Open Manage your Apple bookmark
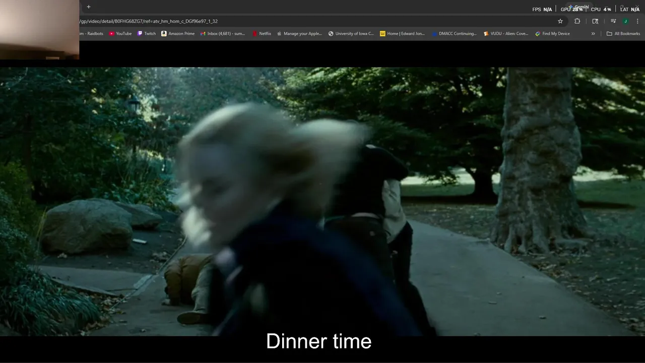The image size is (645, 363). pos(299,34)
